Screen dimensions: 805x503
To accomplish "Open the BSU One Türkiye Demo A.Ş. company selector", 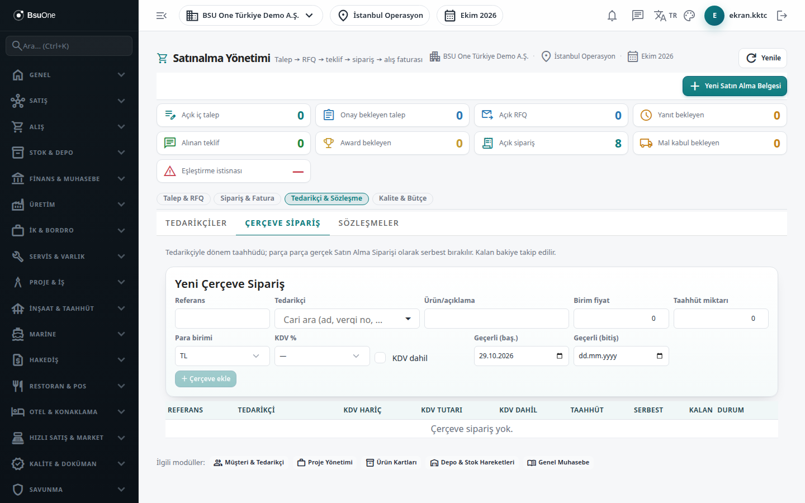I will click(251, 16).
